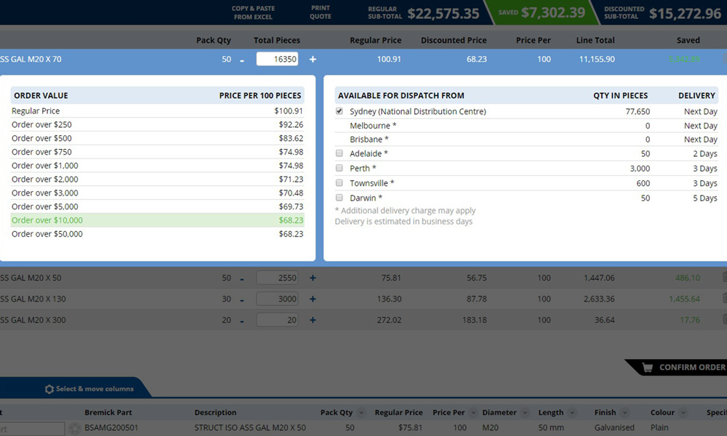Click plus button on M20 X 300 row
Screen dimensions: 727x436
(x=313, y=320)
